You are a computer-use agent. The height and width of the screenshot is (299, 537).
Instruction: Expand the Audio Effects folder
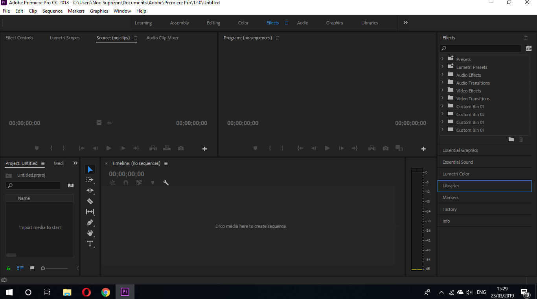(443, 74)
